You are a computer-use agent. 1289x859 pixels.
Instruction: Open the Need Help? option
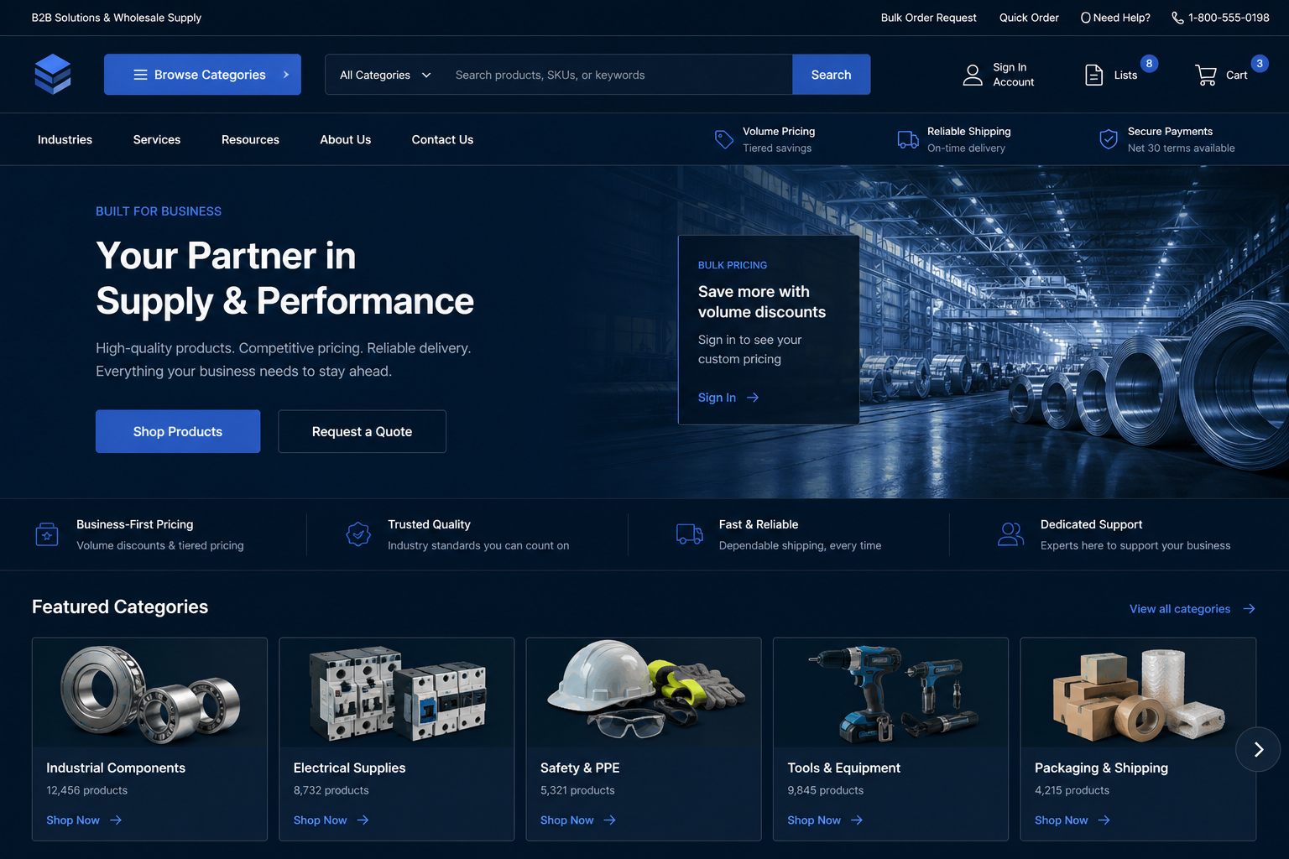point(1115,18)
